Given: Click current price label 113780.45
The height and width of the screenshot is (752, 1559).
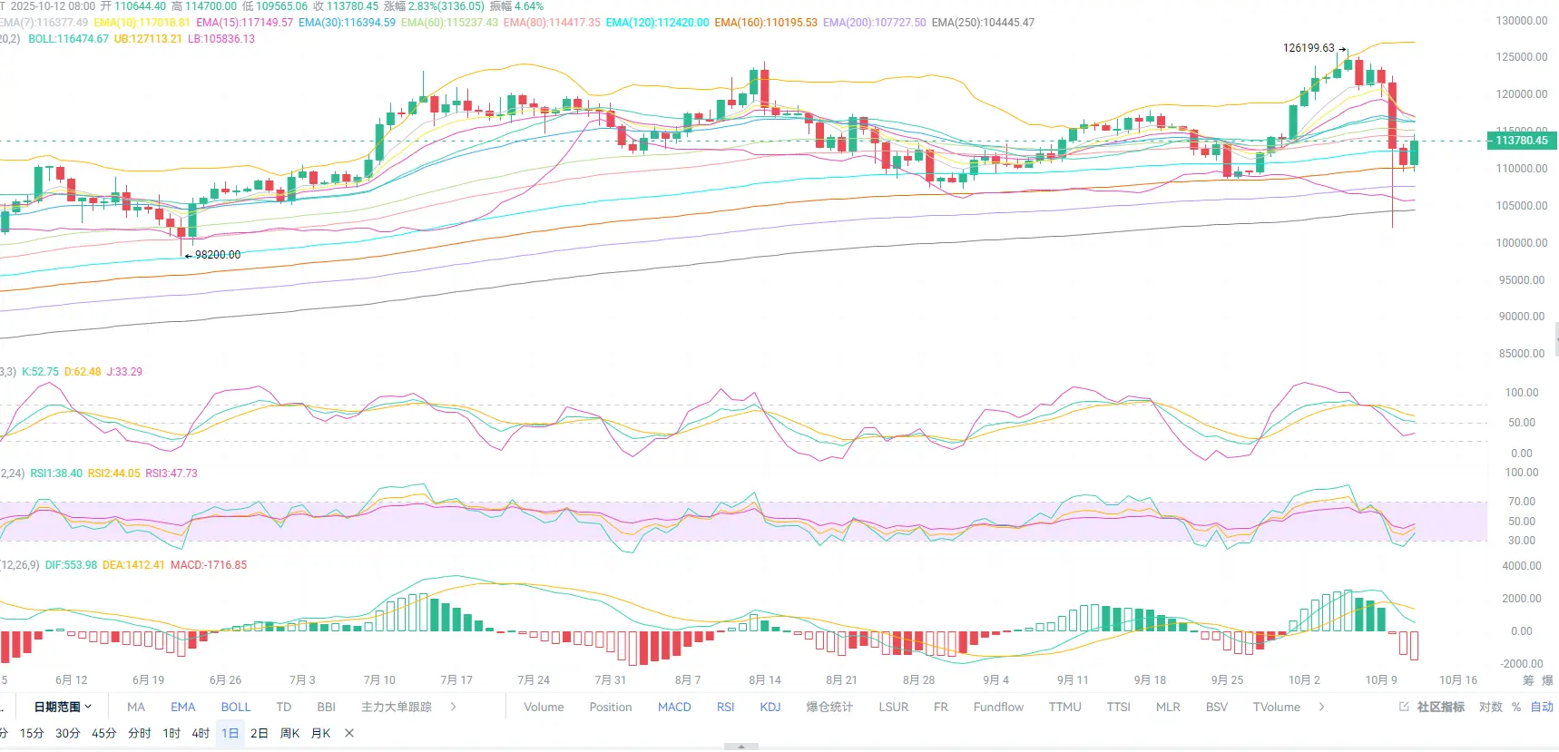Looking at the screenshot, I should 1522,141.
